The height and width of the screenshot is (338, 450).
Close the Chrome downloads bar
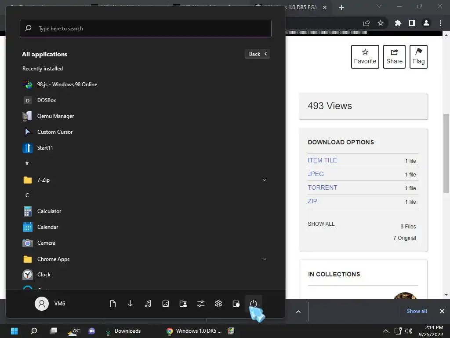coord(442,311)
